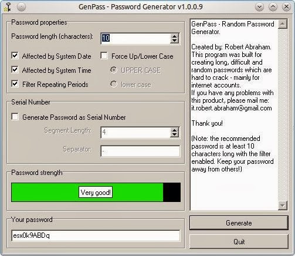Click the window title 'GenPass - Password Generator v1.0.0.9'
Viewport: 295px width, 256px height.
[141, 7]
